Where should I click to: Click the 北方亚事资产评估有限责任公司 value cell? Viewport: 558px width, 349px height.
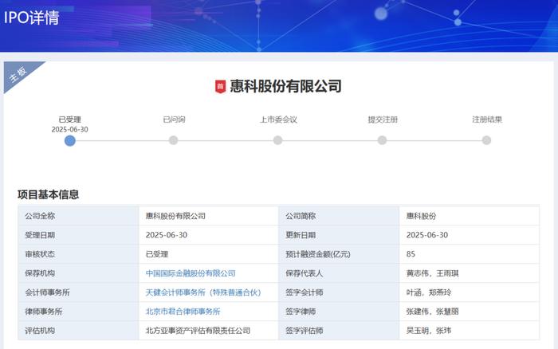tap(209, 331)
